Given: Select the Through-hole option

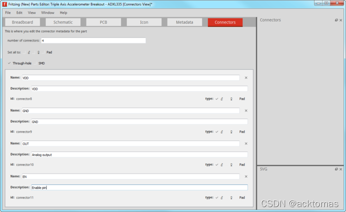Looking at the screenshot, I should click(19, 64).
